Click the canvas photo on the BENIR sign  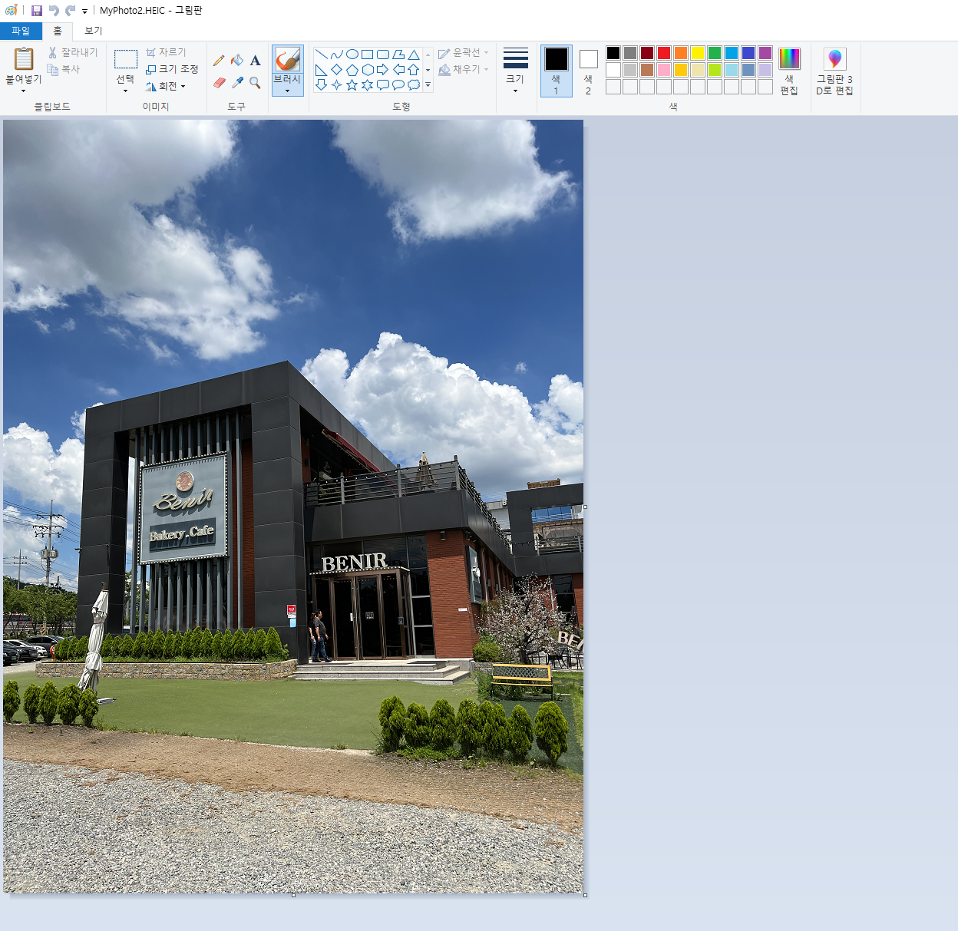(x=354, y=563)
